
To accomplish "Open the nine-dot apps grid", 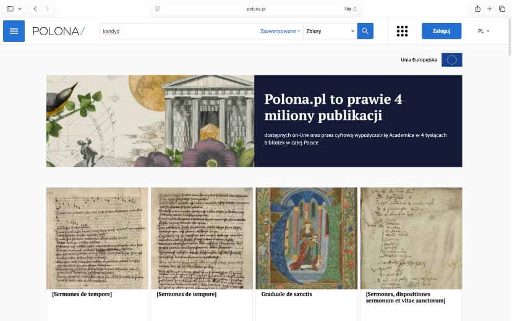I will (402, 31).
